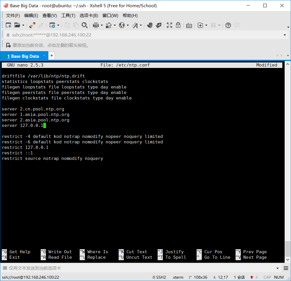The width and height of the screenshot is (291, 281).
Task: Open the 工具(T) menu
Action: (x=68, y=16)
